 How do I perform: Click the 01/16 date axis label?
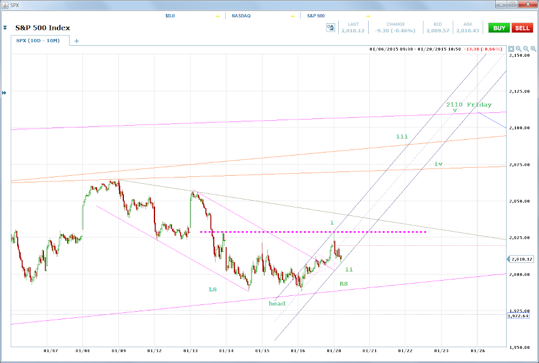[x=298, y=351]
